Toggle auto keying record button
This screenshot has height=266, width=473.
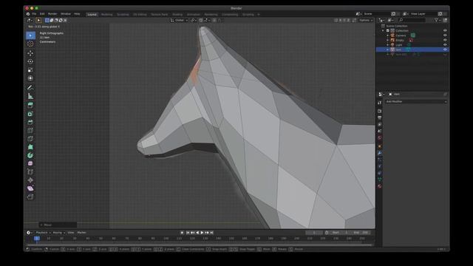click(182, 233)
